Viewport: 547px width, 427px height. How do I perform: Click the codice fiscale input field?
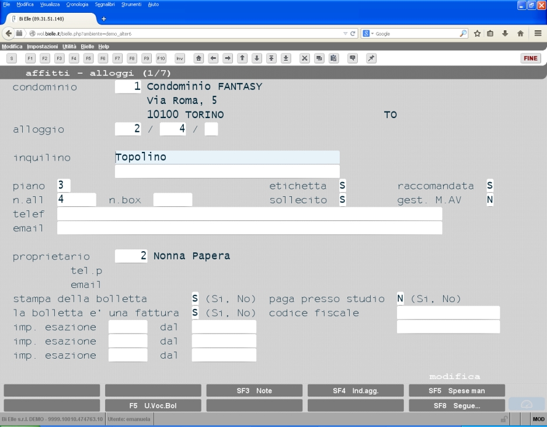tap(448, 313)
